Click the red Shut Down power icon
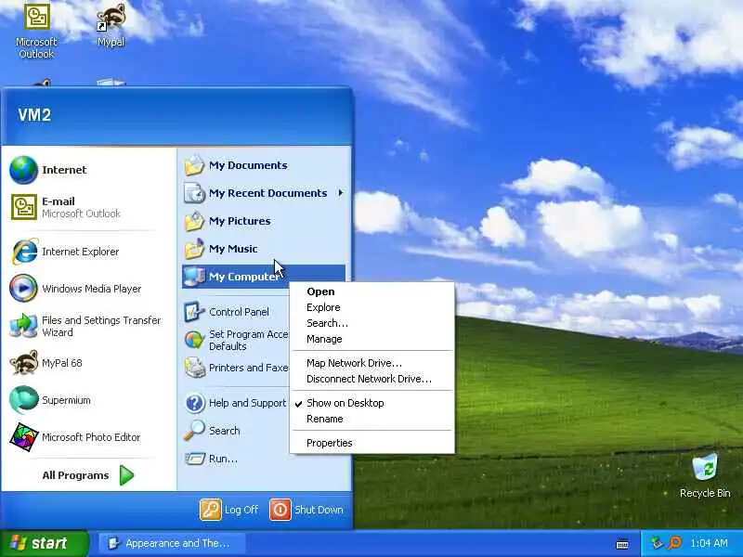743x557 pixels. point(280,510)
